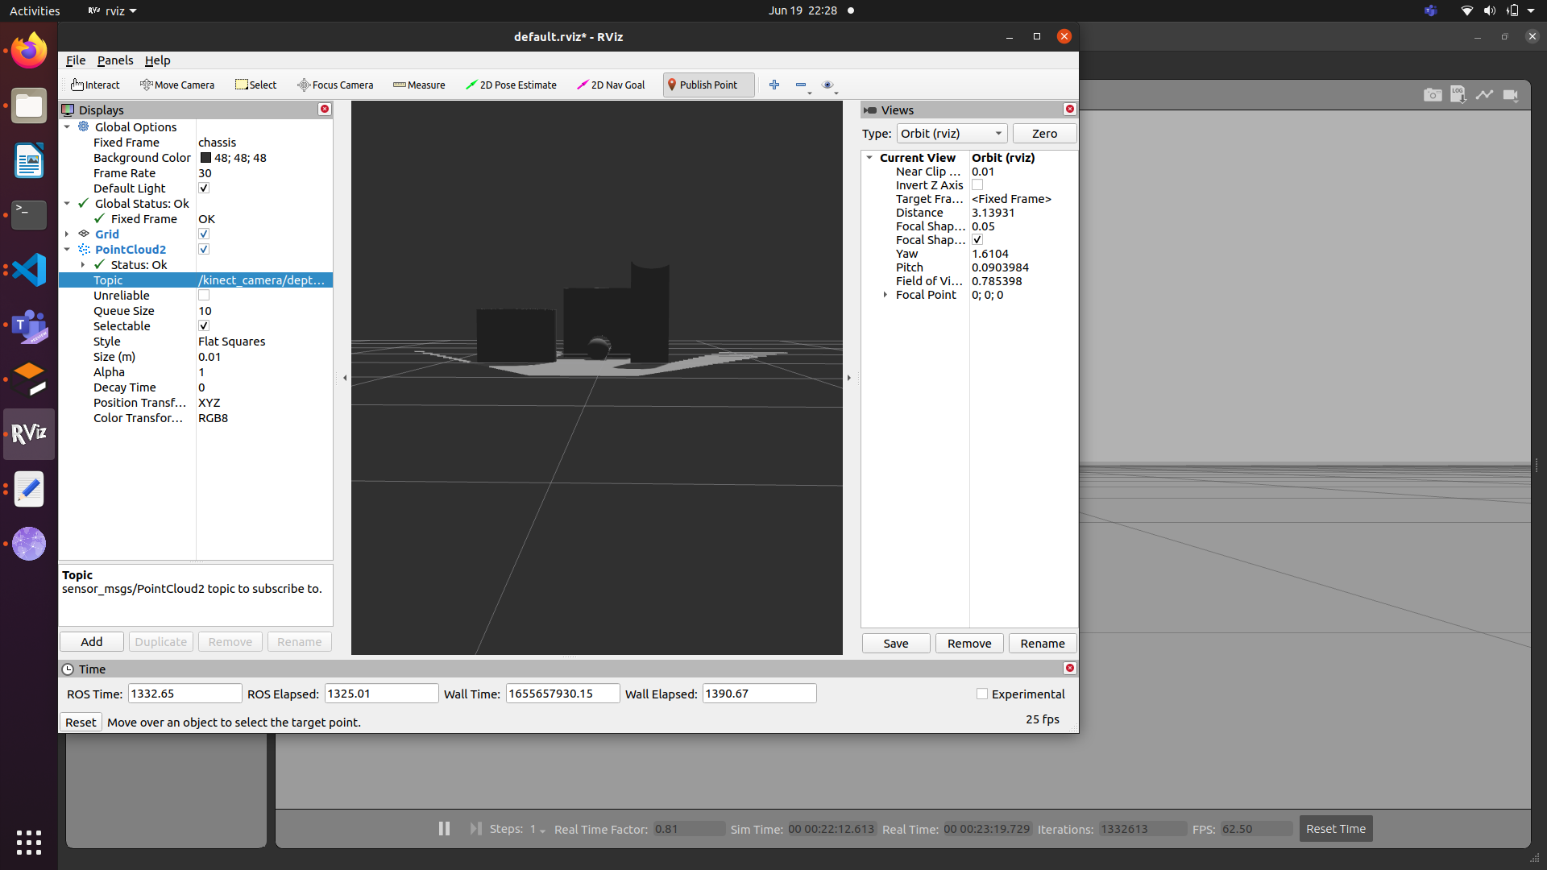The width and height of the screenshot is (1547, 870).
Task: Open the Panels menu
Action: coord(115,60)
